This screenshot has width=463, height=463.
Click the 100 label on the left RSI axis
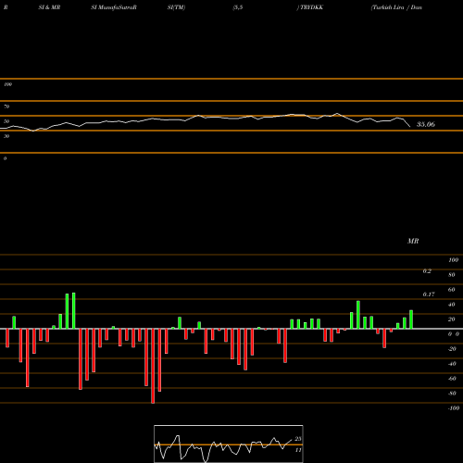tap(7, 84)
